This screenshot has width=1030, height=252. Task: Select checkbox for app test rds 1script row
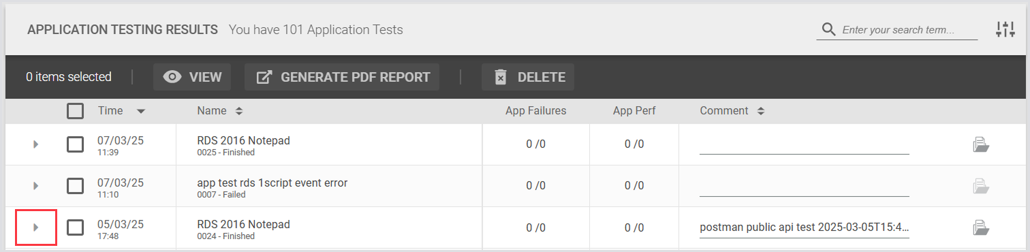[x=76, y=186]
